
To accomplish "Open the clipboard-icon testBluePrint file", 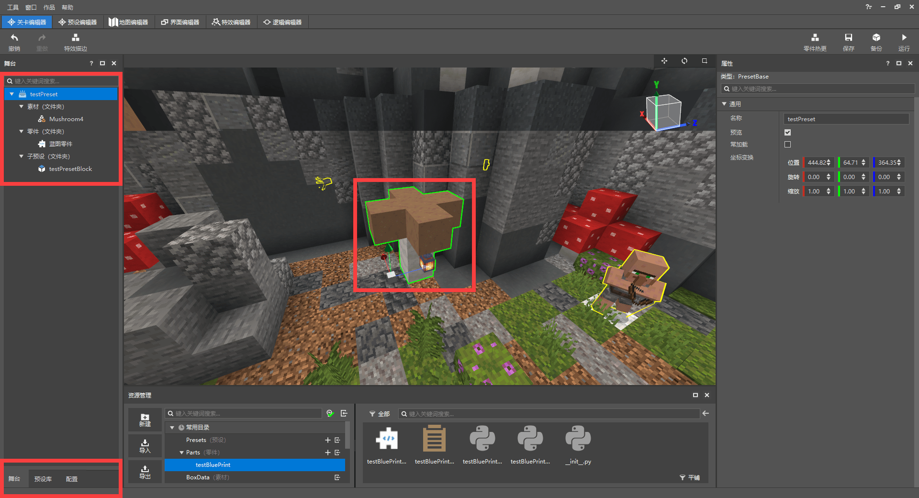I will tap(435, 445).
